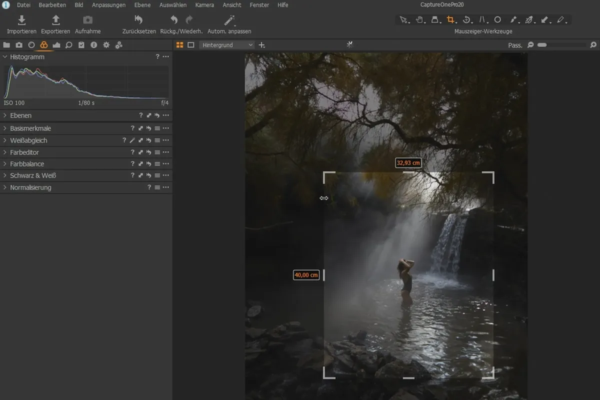
Task: Show help for the Ebenen panel
Action: [x=141, y=115]
